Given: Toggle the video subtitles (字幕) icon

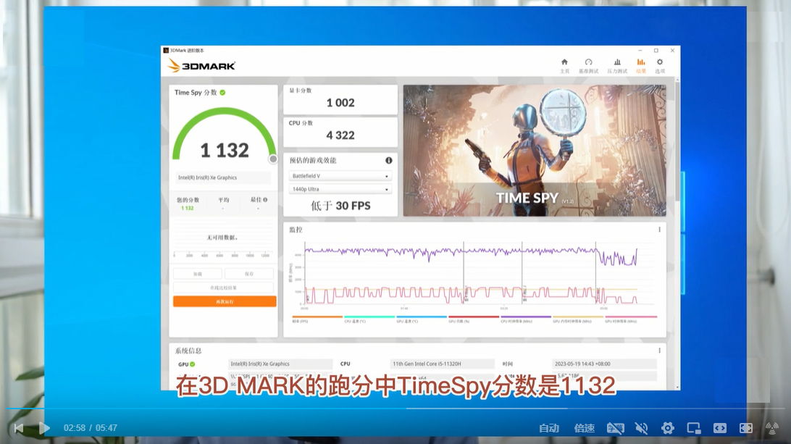Looking at the screenshot, I should (616, 428).
